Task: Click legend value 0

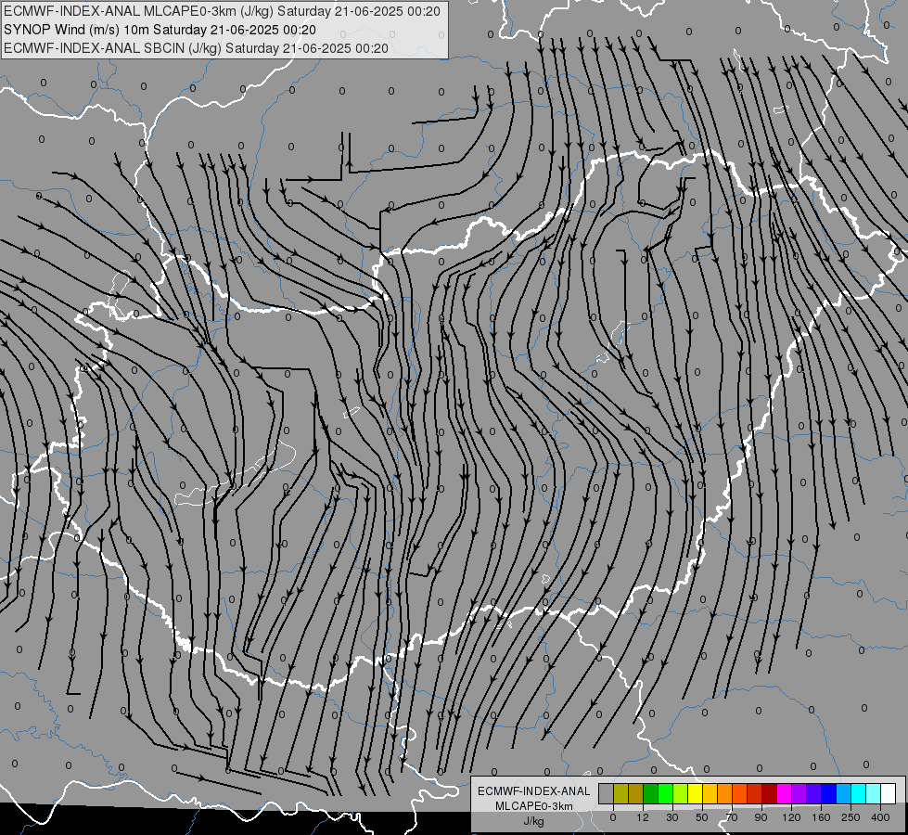Action: tap(613, 817)
